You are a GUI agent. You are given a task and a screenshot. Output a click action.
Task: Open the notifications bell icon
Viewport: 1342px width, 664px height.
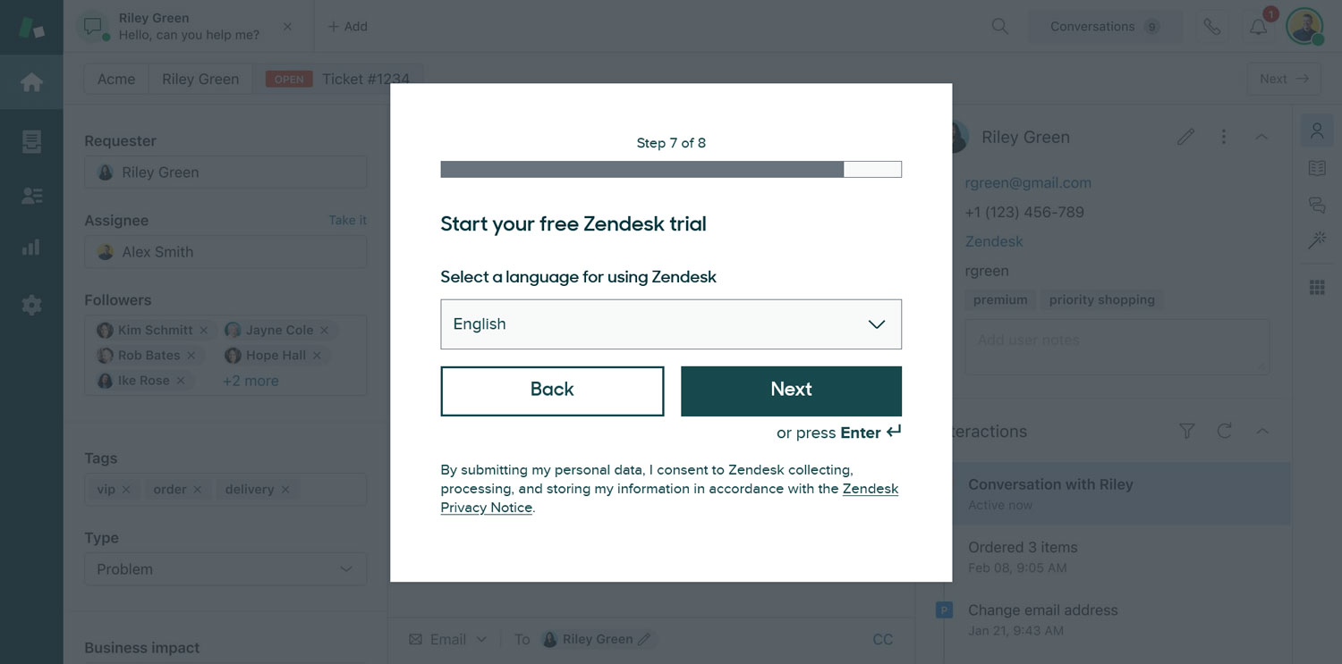[1258, 27]
